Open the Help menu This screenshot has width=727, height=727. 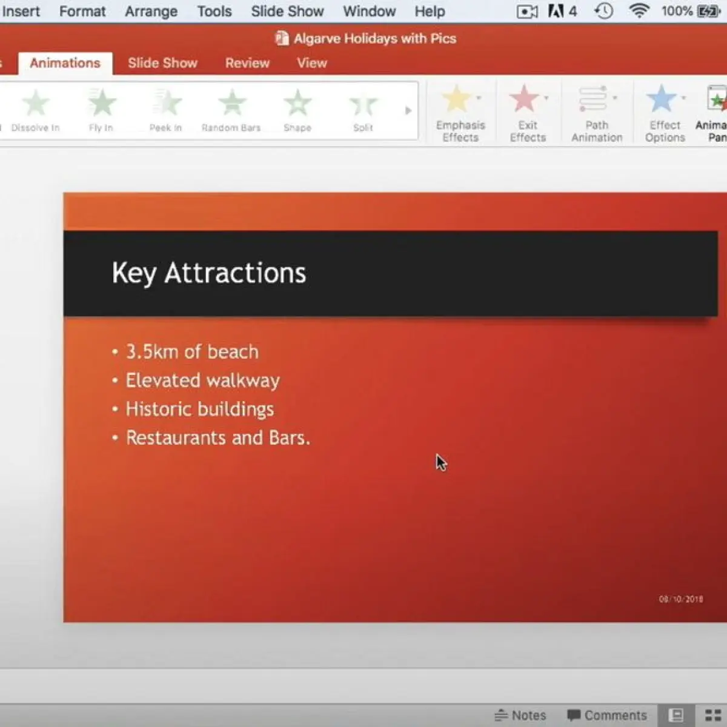pos(430,11)
